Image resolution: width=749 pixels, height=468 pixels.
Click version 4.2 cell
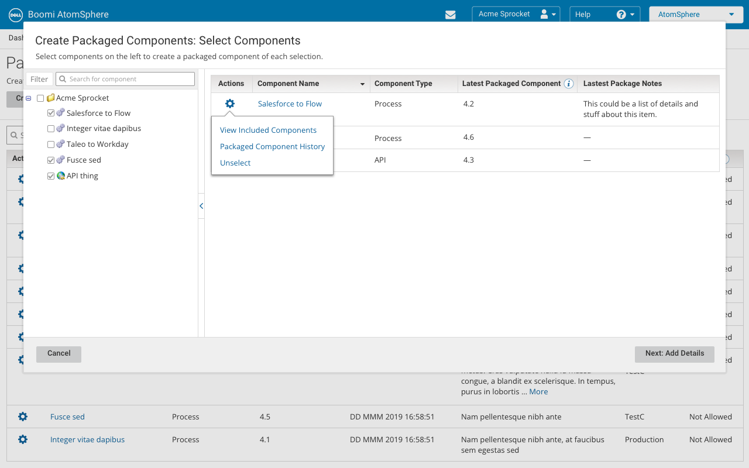coord(468,104)
